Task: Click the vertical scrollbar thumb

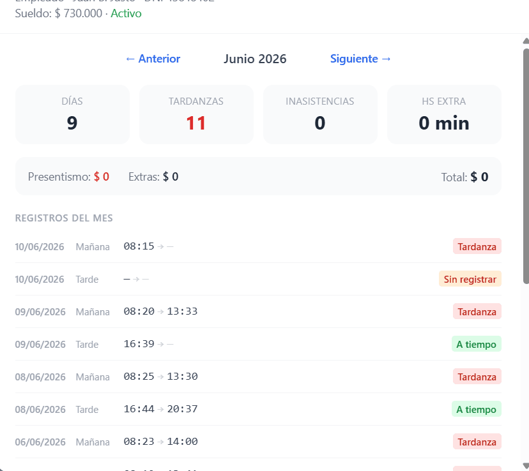Action: [x=526, y=166]
